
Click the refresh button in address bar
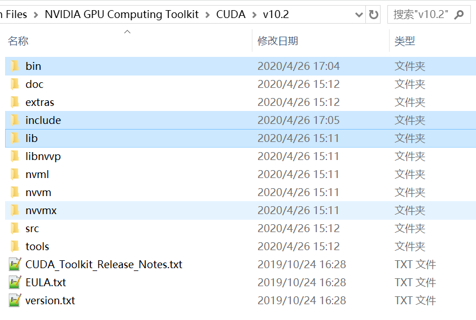(373, 15)
